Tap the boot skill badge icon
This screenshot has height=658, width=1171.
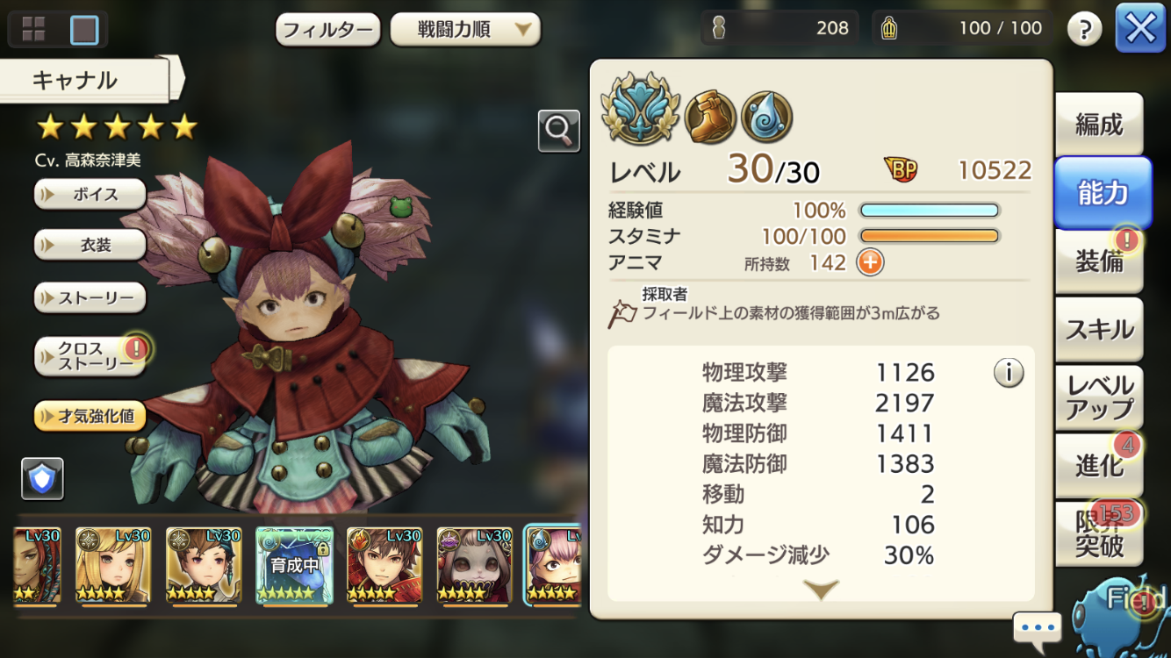tap(710, 117)
